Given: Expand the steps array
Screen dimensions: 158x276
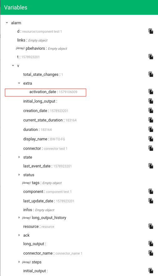Looking at the screenshot, I should [x=19, y=262].
